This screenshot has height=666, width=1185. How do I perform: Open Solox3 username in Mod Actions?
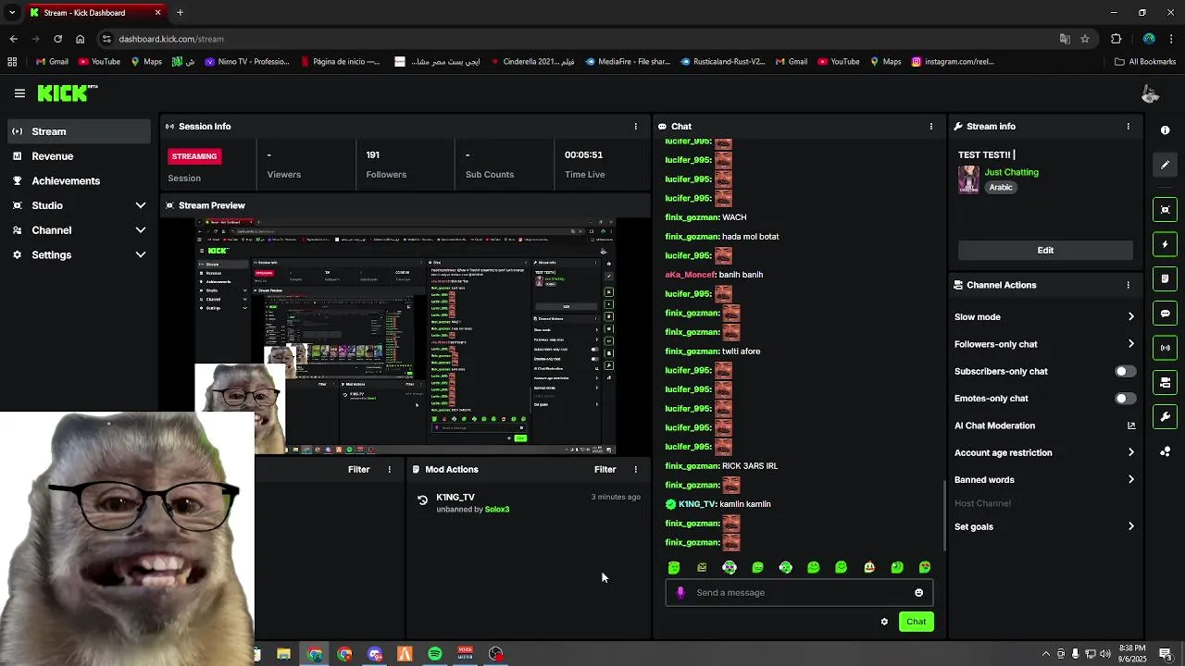click(x=497, y=510)
